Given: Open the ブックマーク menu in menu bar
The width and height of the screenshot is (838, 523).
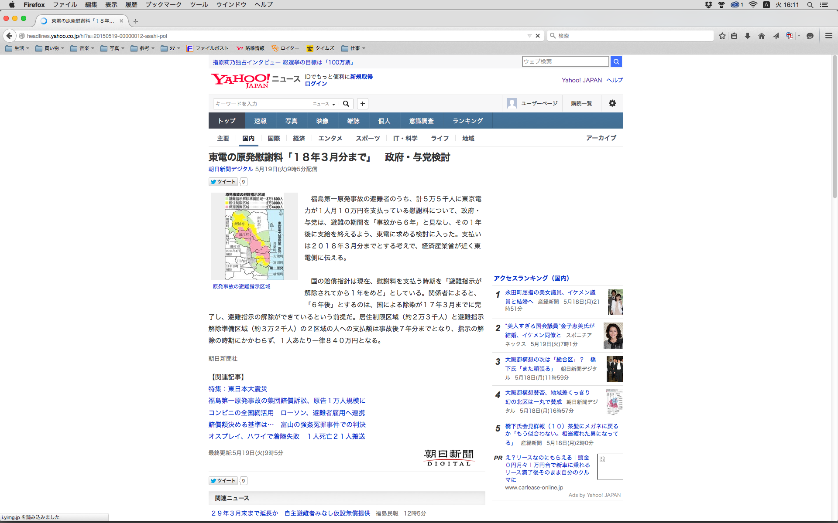Looking at the screenshot, I should (163, 5).
